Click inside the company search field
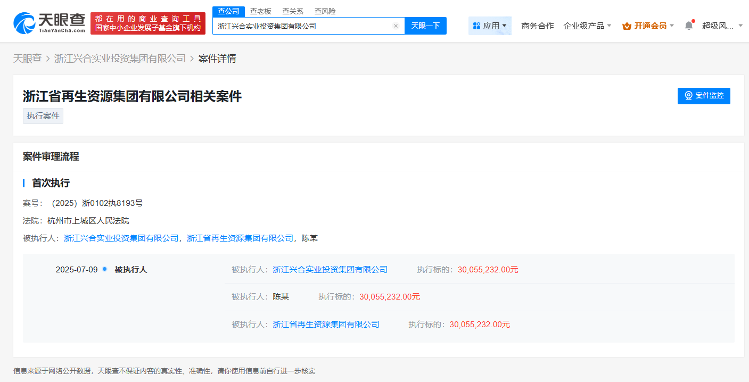The height and width of the screenshot is (382, 749). [303, 26]
